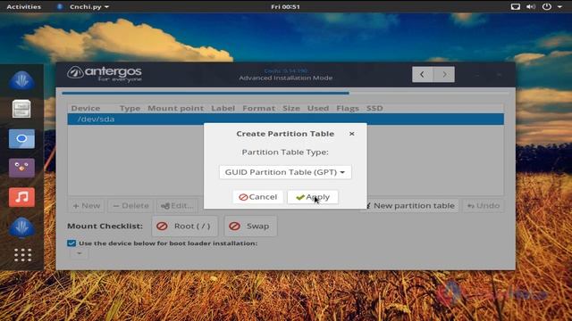572x321 pixels.
Task: Go back with the left arrow button
Action: [x=423, y=74]
